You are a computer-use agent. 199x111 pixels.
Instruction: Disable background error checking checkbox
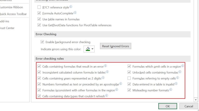(42, 42)
